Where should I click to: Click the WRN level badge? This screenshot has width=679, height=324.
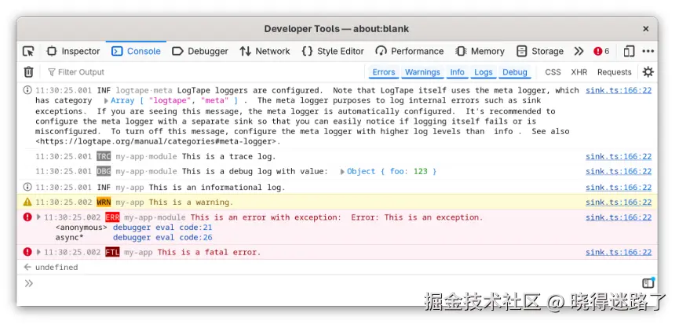pos(104,202)
